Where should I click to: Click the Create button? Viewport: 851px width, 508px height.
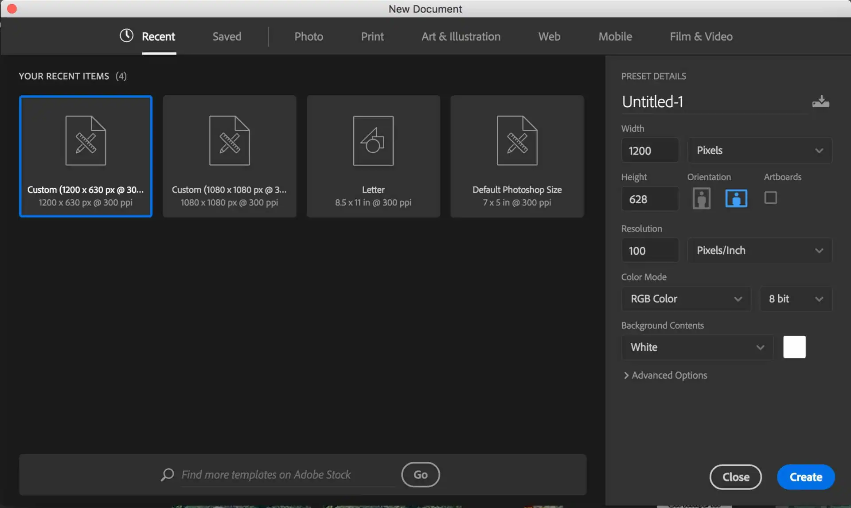pyautogui.click(x=806, y=477)
